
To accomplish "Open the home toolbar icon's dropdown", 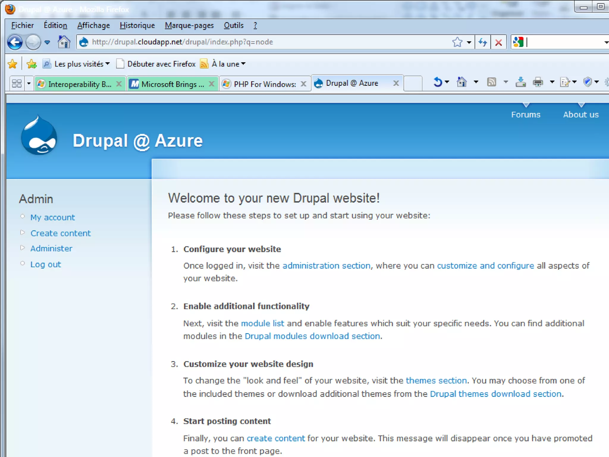I will pyautogui.click(x=476, y=82).
